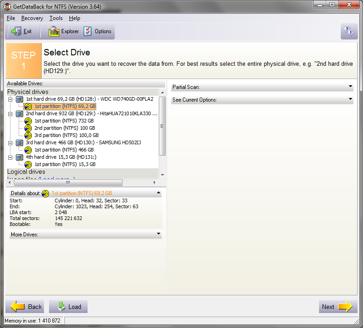Open the Help menu
This screenshot has width=363, height=328.
tap(74, 18)
